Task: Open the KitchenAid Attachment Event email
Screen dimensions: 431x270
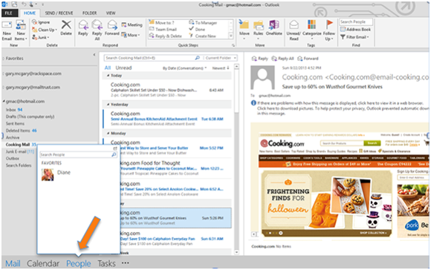Action: coord(167,119)
